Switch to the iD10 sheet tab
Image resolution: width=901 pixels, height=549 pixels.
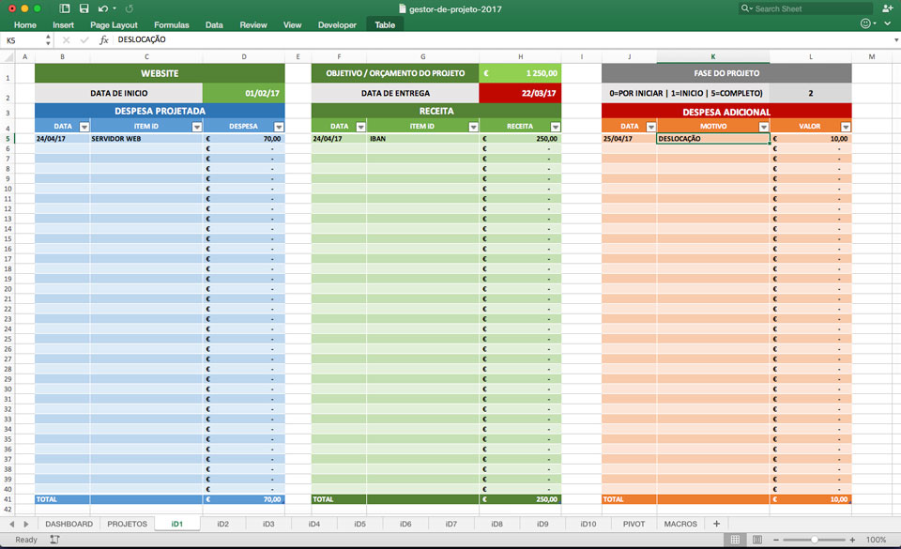click(x=588, y=524)
